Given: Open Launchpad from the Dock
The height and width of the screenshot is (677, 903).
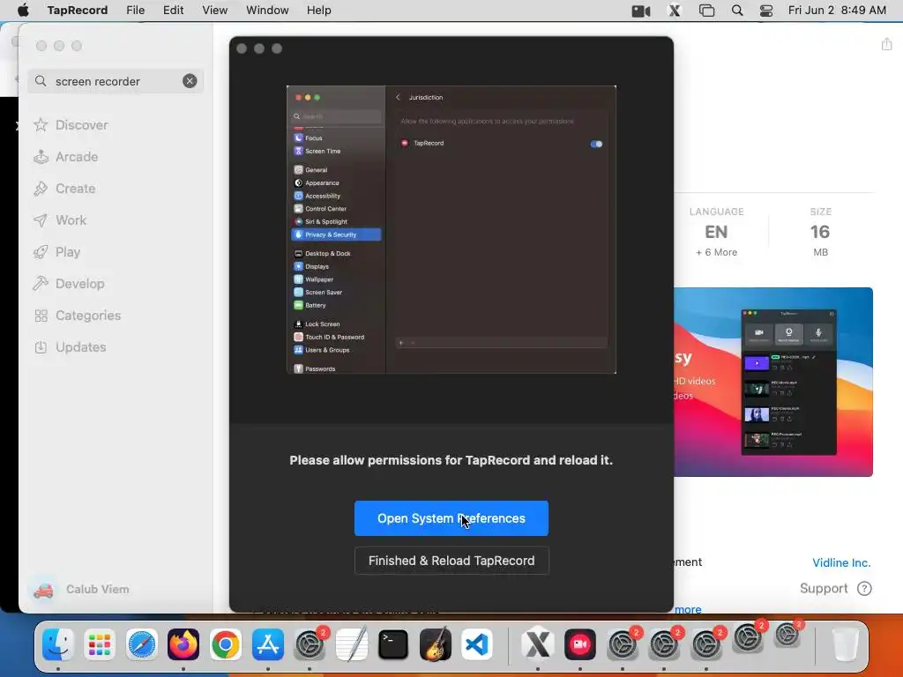Looking at the screenshot, I should 100,644.
